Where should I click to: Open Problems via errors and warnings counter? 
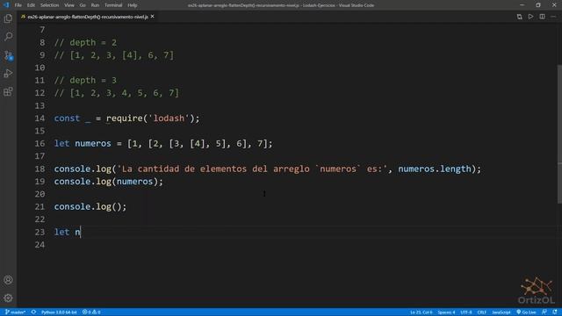(x=91, y=312)
